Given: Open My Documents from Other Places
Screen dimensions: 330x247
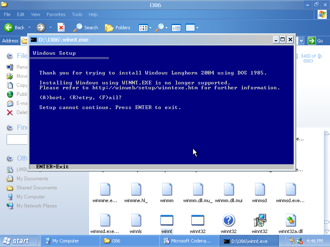Looking at the screenshot, I should (32, 179).
